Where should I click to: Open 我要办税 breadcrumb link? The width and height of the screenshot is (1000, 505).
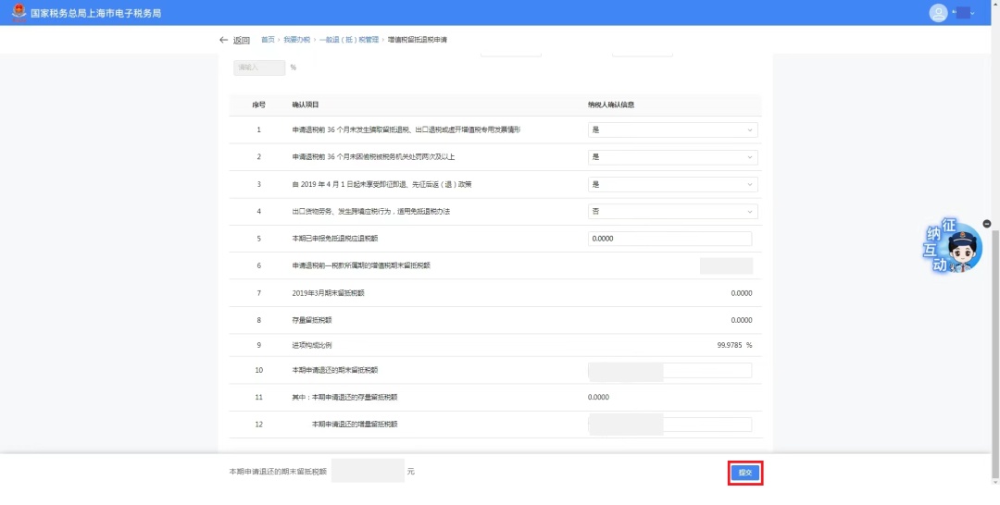click(x=296, y=41)
